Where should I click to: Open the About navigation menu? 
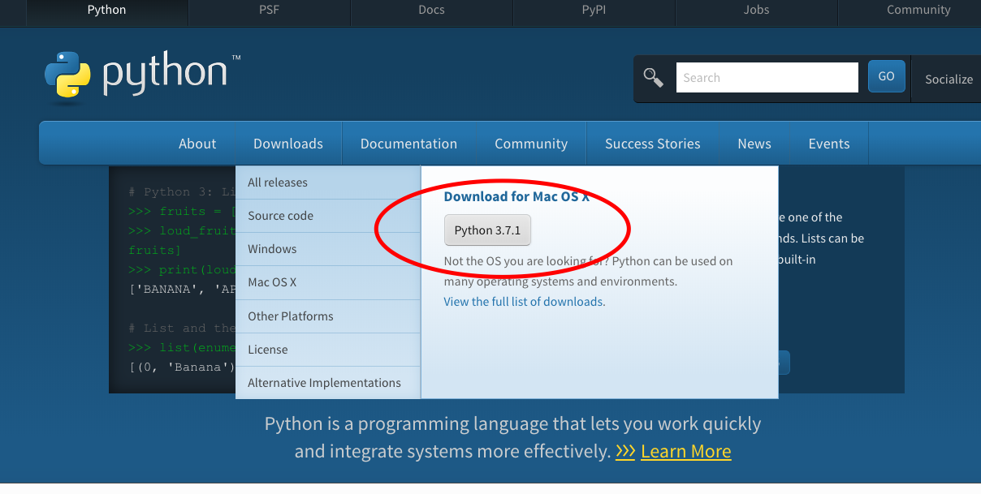[x=197, y=144]
